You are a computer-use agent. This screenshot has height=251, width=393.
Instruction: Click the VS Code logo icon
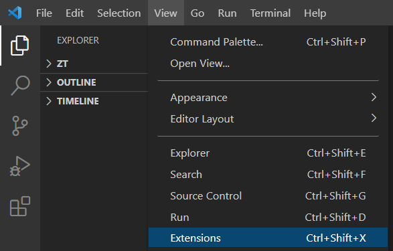[15, 13]
